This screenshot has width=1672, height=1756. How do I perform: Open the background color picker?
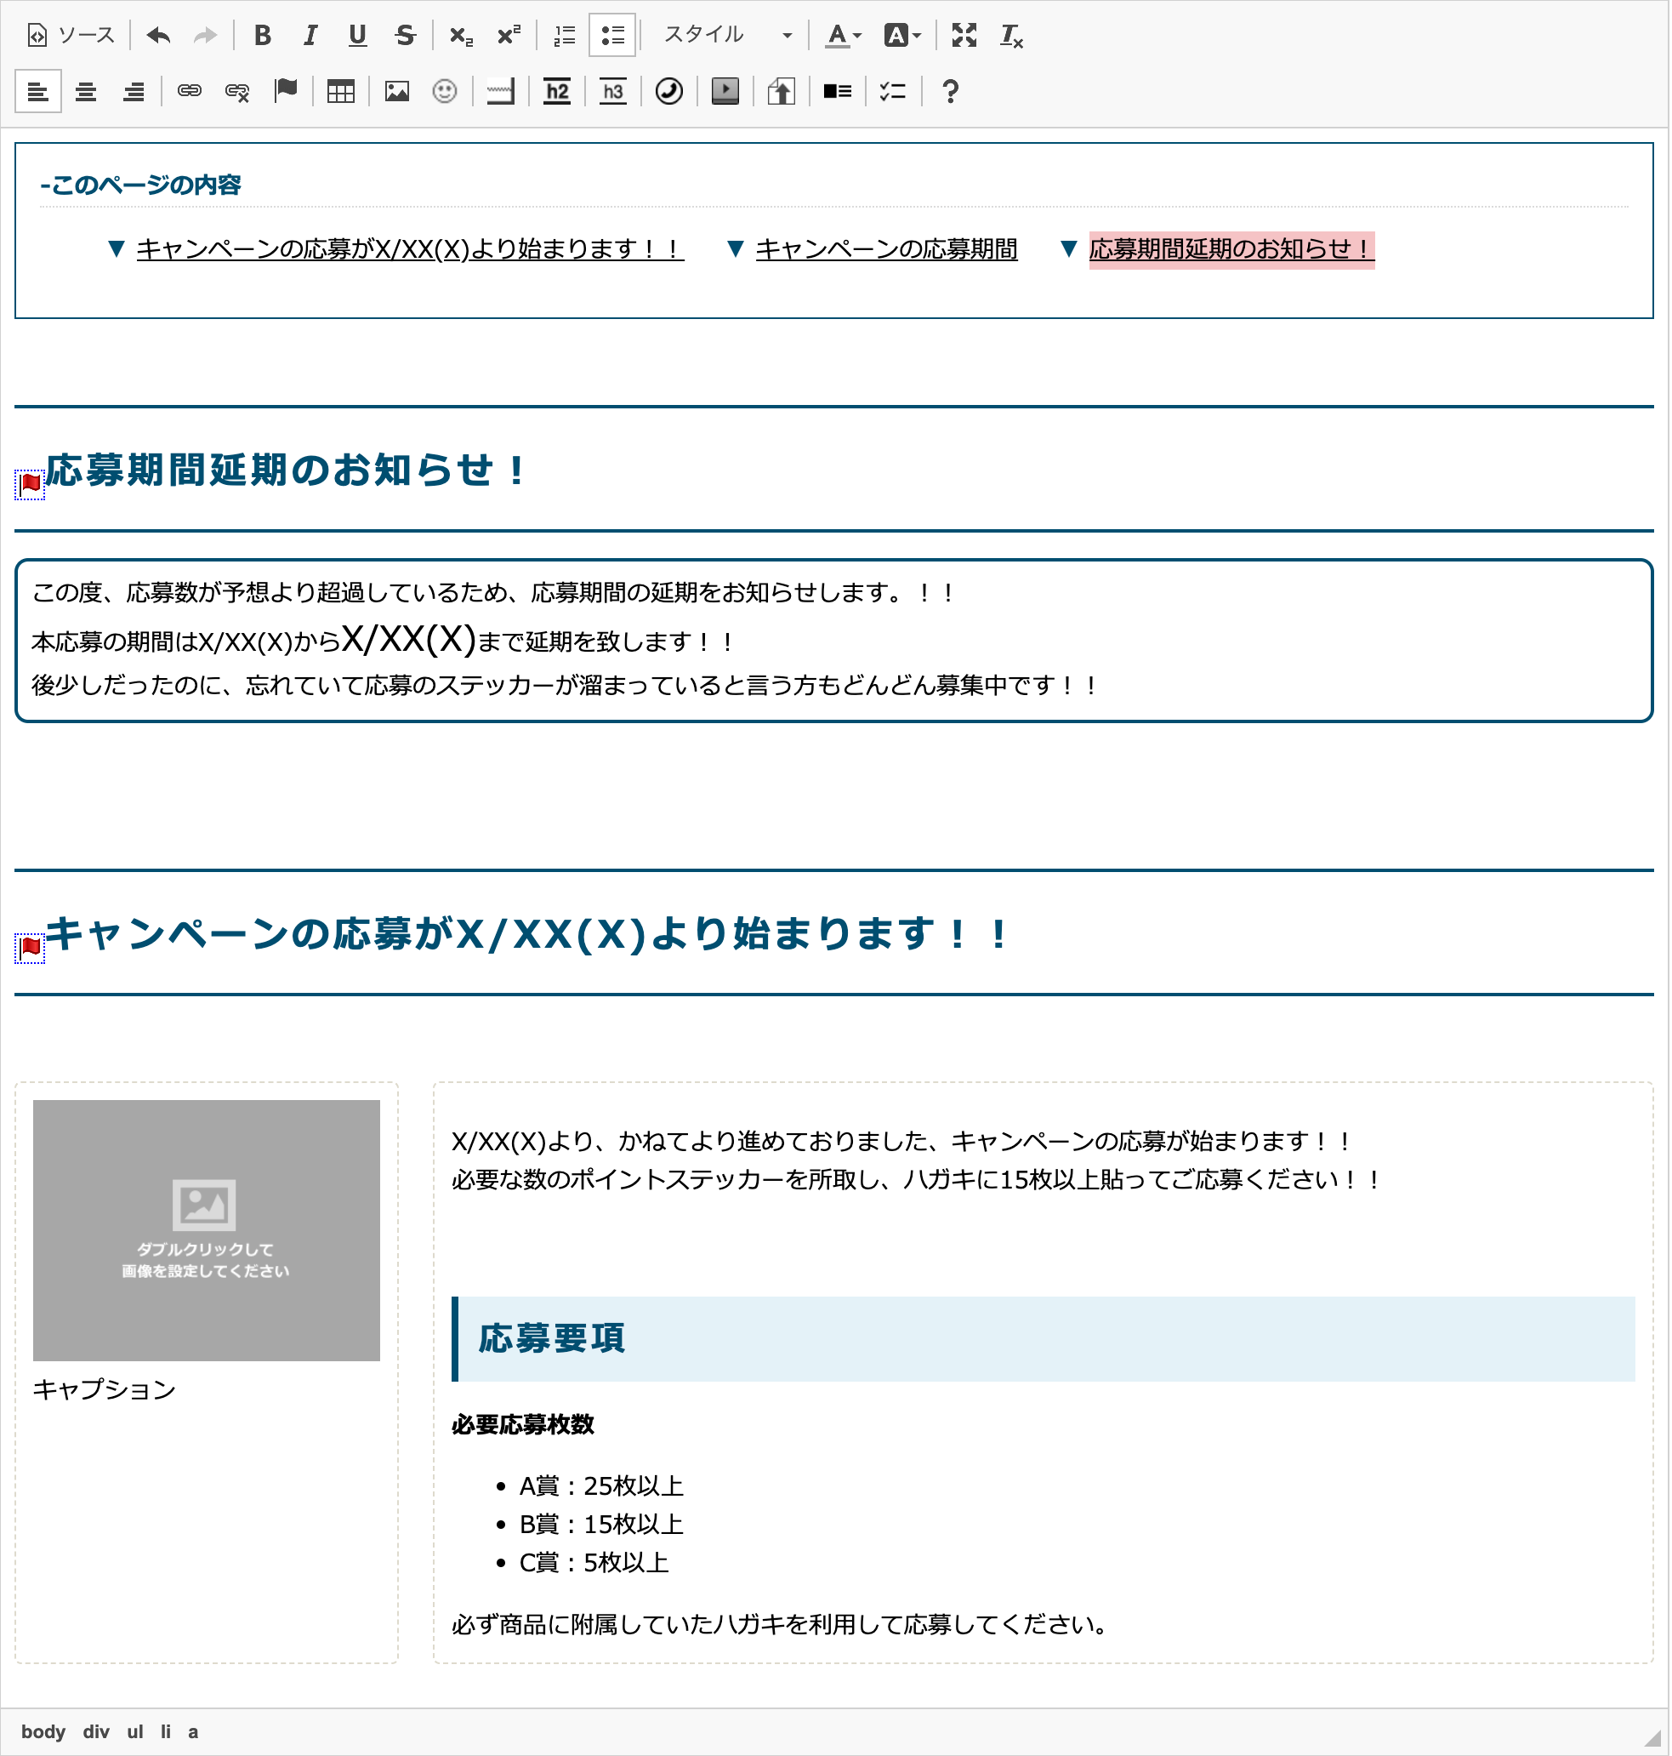(x=902, y=36)
